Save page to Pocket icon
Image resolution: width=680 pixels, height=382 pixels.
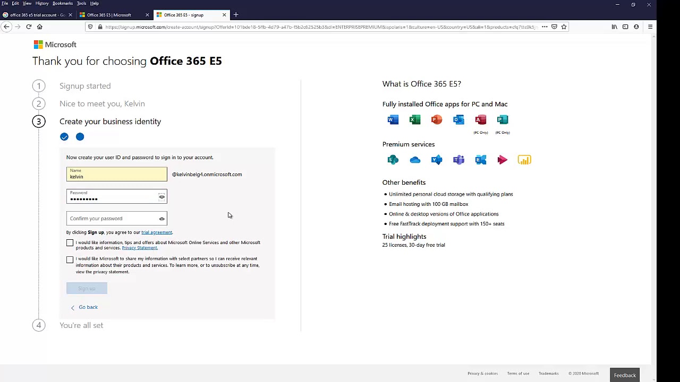pos(554,27)
